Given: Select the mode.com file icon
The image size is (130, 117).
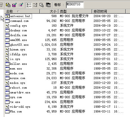Looking at the screenshot, I should tap(7, 73).
